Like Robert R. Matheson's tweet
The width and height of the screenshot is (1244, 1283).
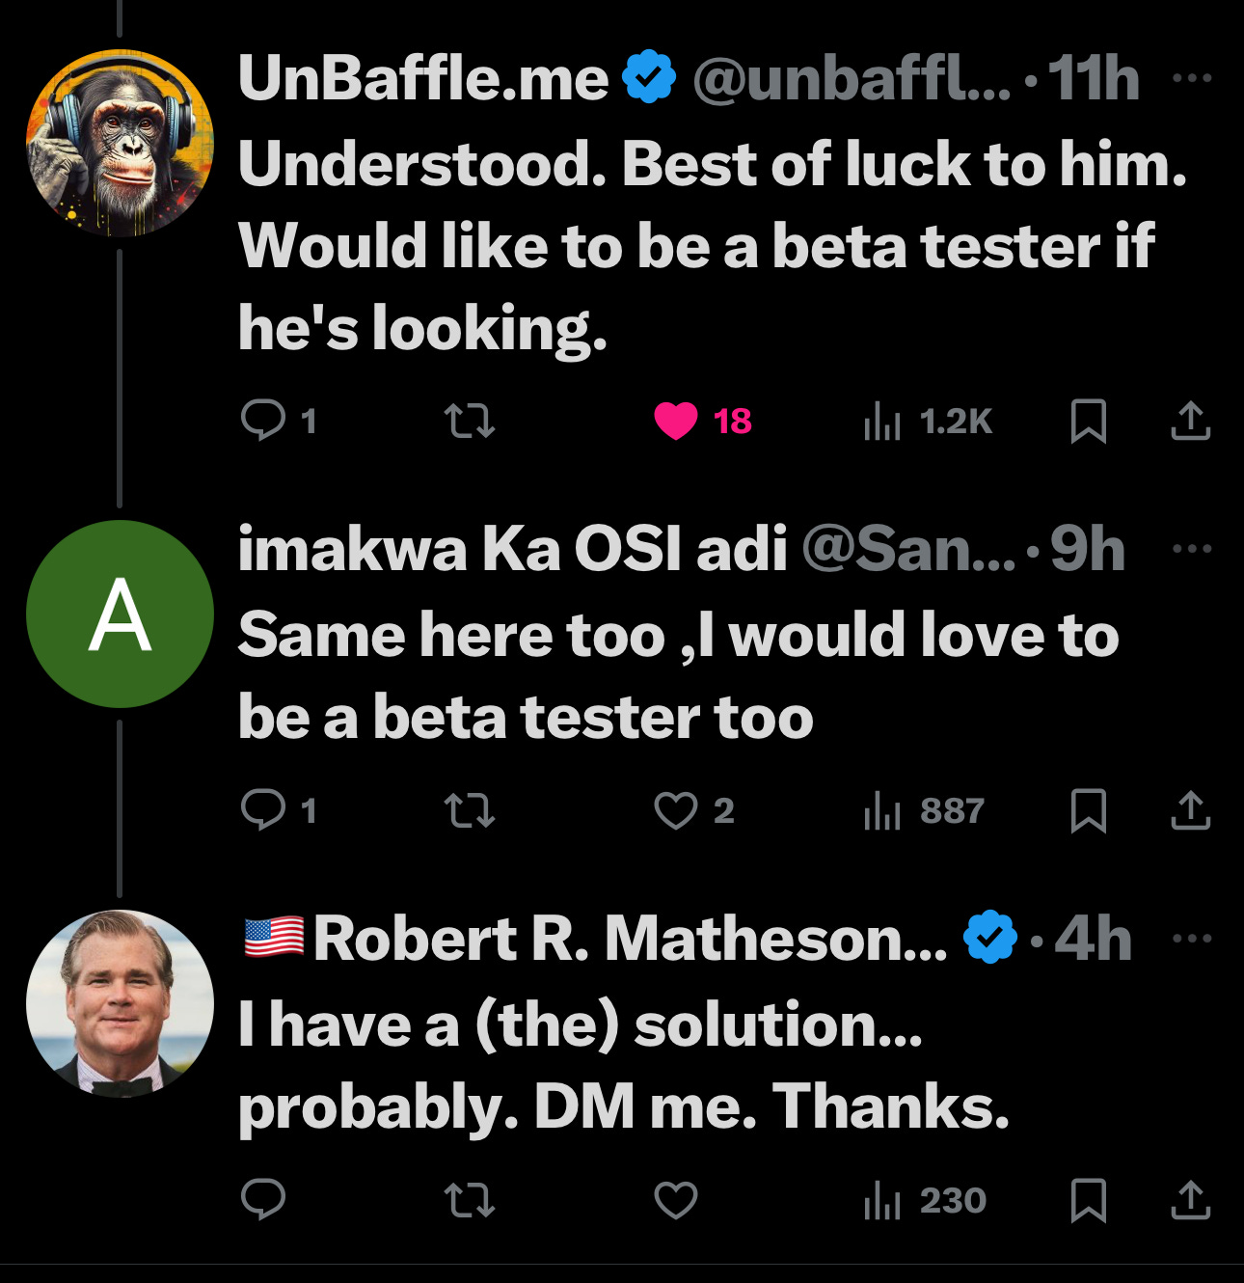click(x=676, y=1200)
